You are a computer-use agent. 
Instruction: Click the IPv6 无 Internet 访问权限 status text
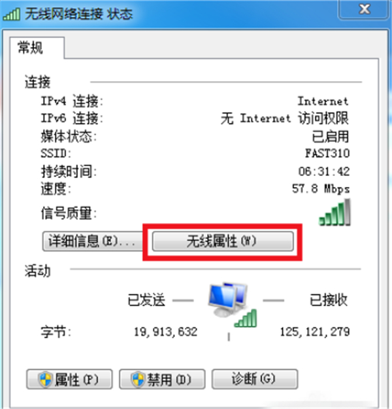(x=284, y=118)
